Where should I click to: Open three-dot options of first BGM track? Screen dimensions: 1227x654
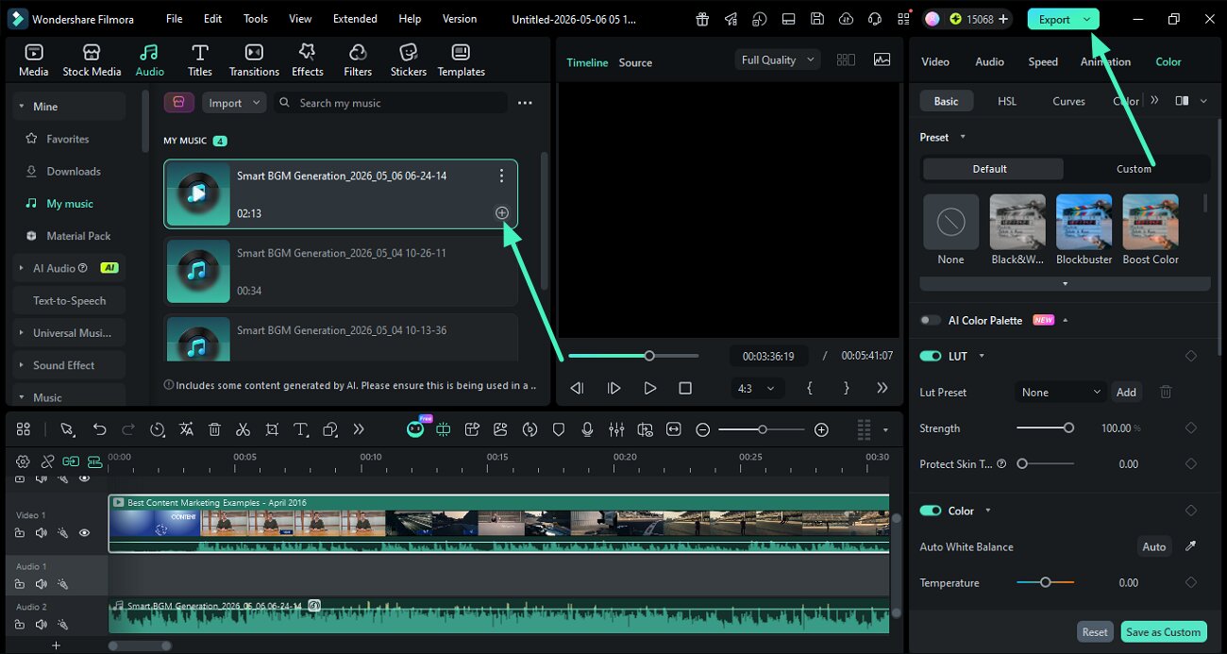(x=501, y=176)
